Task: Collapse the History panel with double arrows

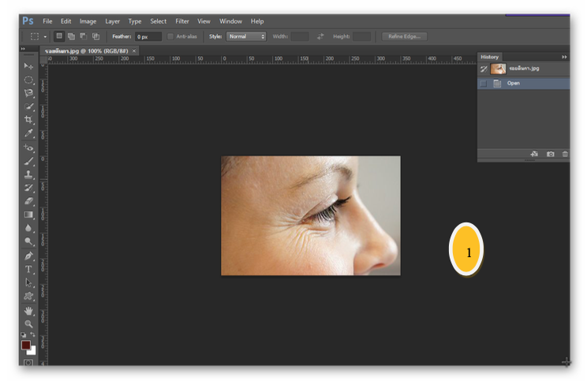Action: coord(564,57)
